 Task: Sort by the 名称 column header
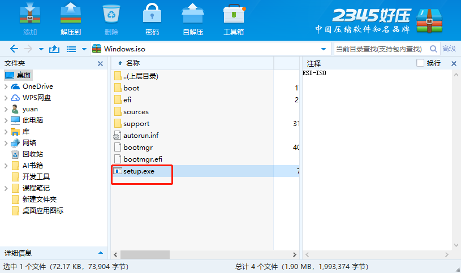(x=132, y=63)
